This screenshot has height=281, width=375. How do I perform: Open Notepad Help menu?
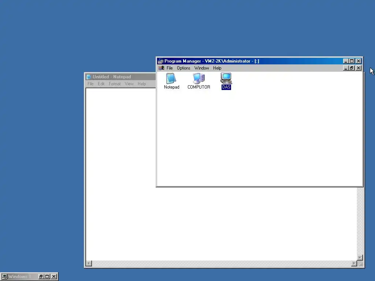click(x=142, y=84)
